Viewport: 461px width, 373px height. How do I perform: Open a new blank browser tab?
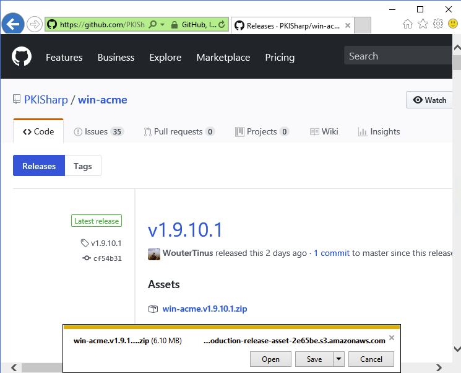[362, 25]
